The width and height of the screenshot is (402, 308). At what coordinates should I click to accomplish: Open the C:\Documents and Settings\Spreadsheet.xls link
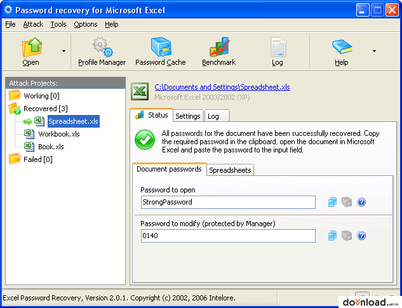(222, 87)
